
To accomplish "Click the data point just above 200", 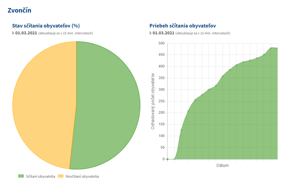I will tap(188, 111).
